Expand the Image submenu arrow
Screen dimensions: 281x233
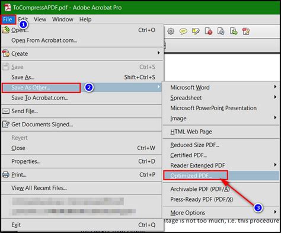pyautogui.click(x=275, y=117)
